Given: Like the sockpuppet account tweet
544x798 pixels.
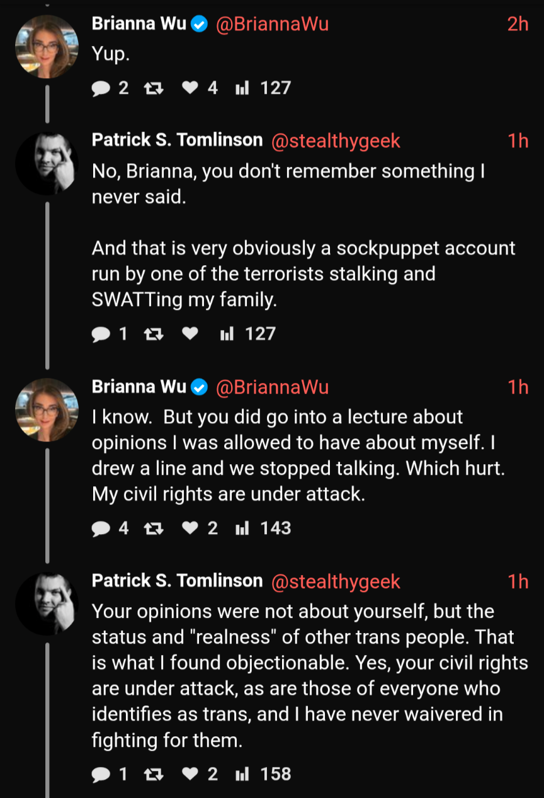Looking at the screenshot, I should (190, 333).
